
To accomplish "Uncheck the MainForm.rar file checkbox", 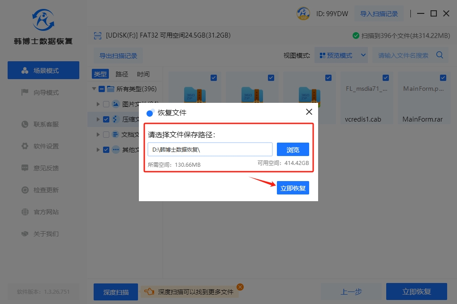I will click(x=443, y=78).
